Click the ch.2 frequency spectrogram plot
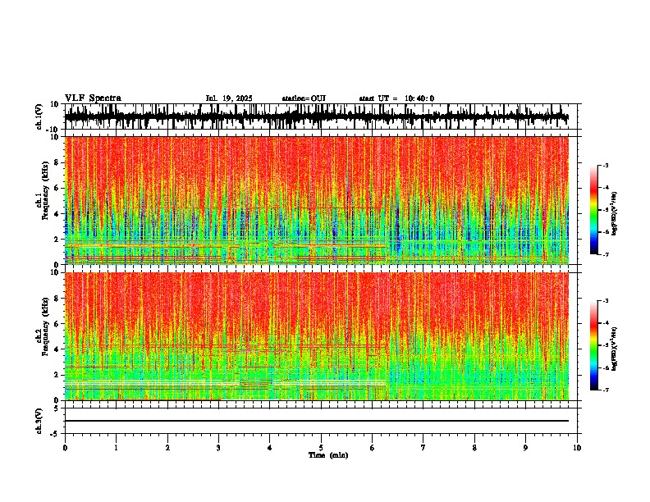 click(317, 336)
